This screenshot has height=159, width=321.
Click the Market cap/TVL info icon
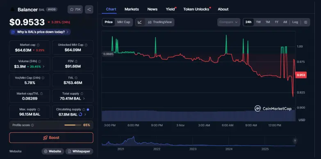point(41,93)
